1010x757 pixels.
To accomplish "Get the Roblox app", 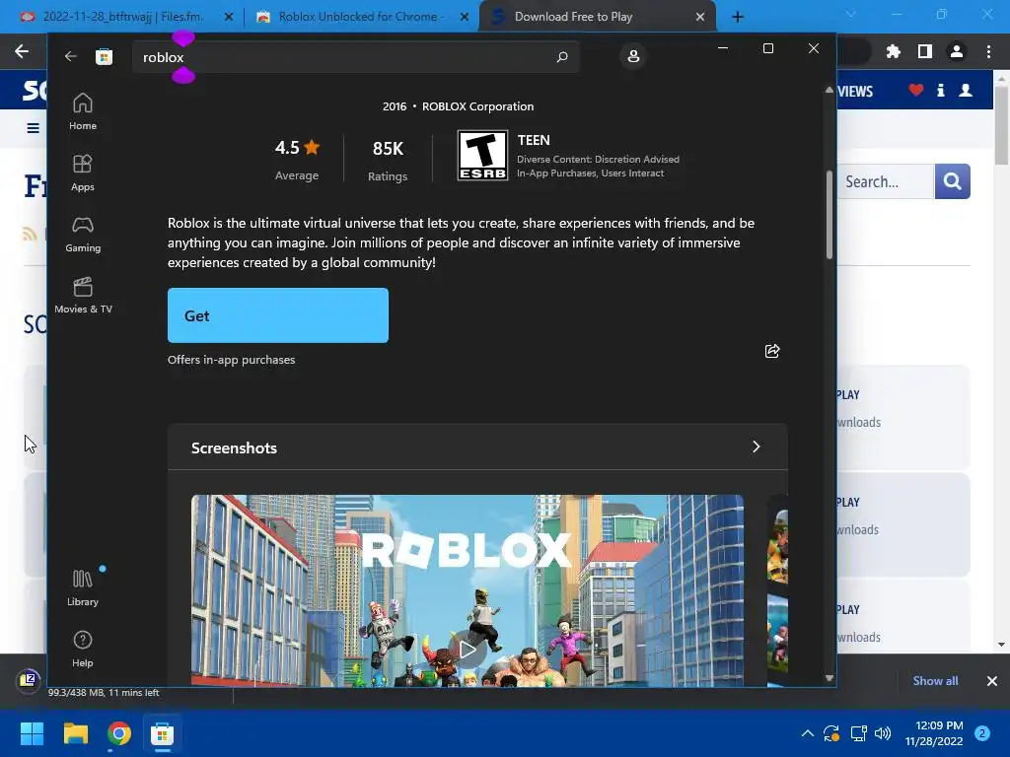I will click(x=277, y=315).
